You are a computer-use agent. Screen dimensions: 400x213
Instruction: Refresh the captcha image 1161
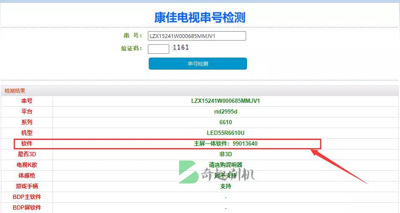click(181, 48)
